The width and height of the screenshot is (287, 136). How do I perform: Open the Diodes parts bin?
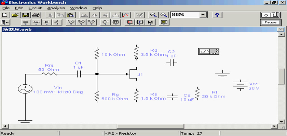tap(47, 22)
